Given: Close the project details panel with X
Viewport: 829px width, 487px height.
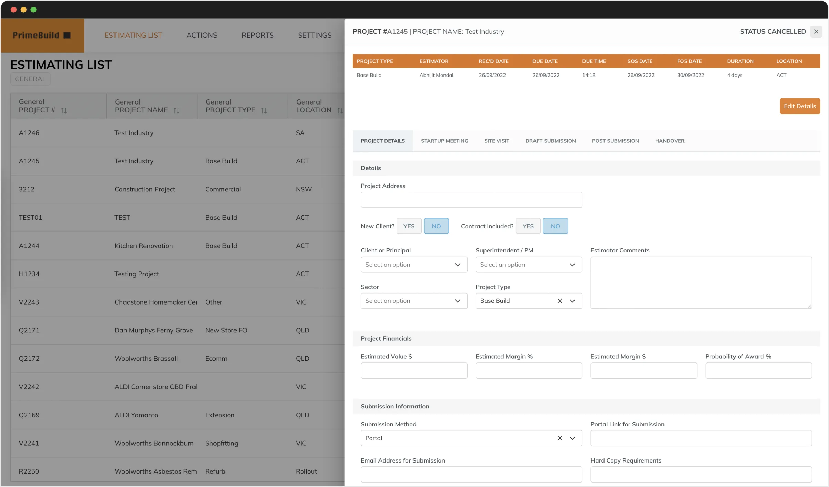Looking at the screenshot, I should [816, 32].
